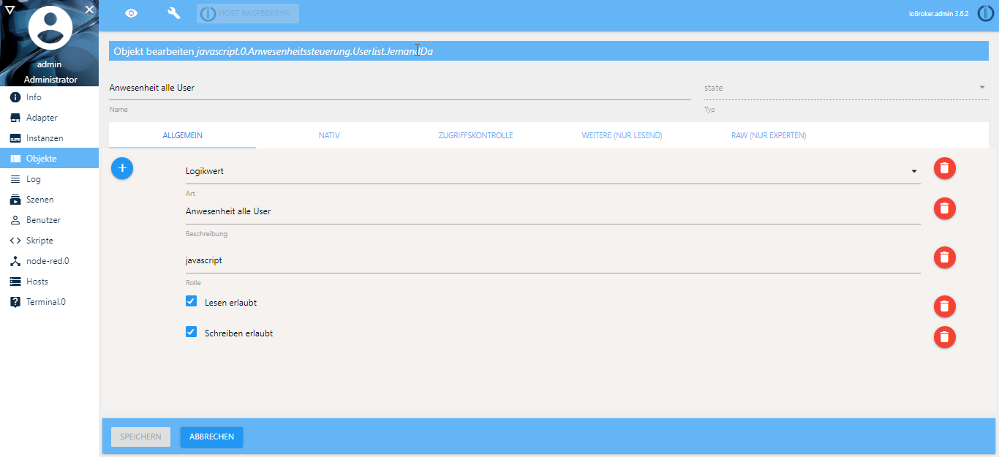Click the Rolle field containing javascript
This screenshot has height=457, width=999.
point(553,260)
